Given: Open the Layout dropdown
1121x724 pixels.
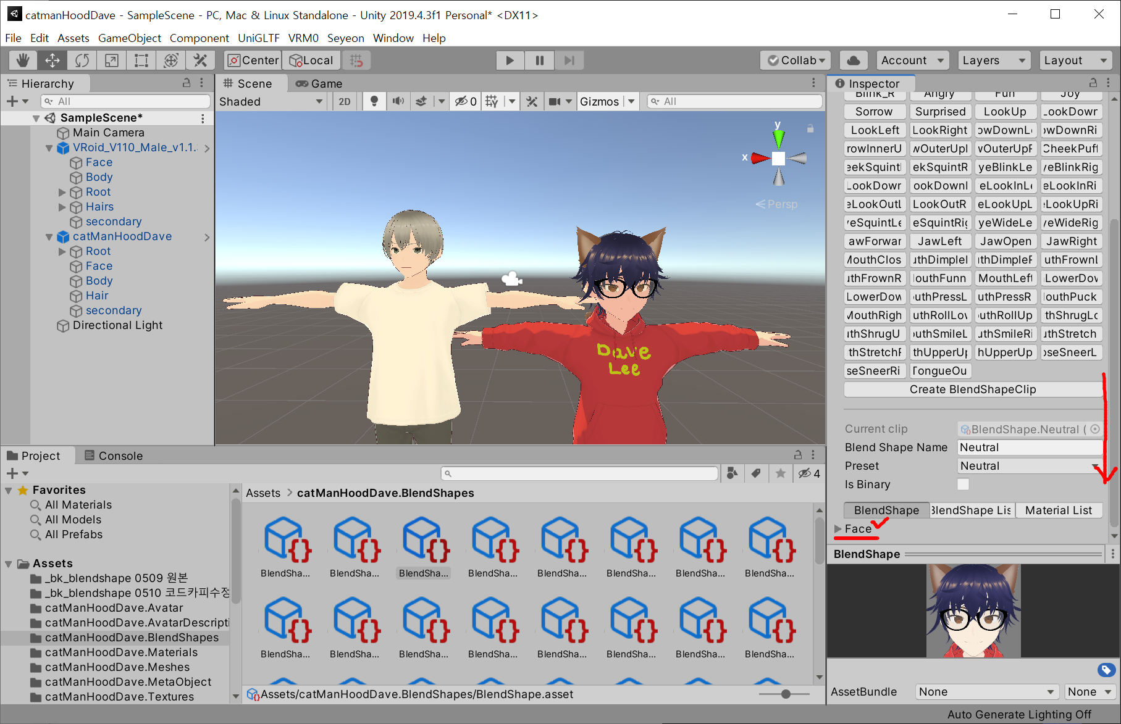Looking at the screenshot, I should (1075, 60).
